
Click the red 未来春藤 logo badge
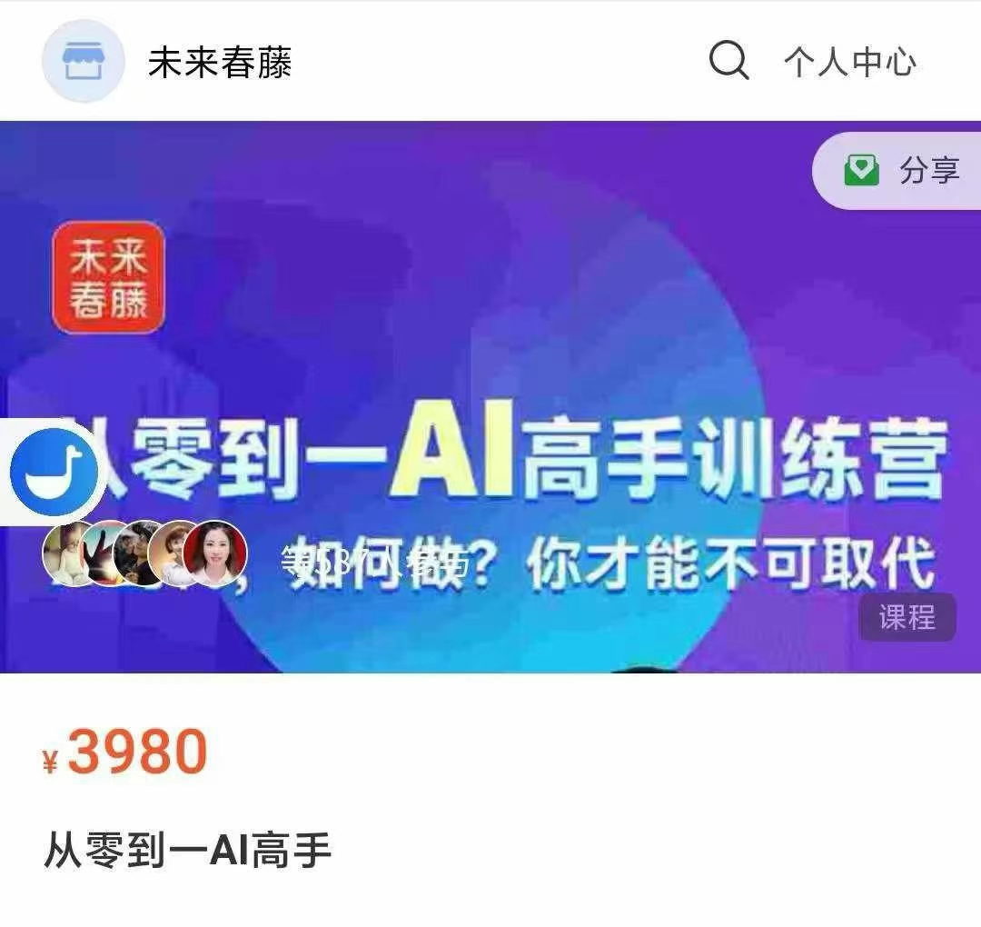click(109, 276)
